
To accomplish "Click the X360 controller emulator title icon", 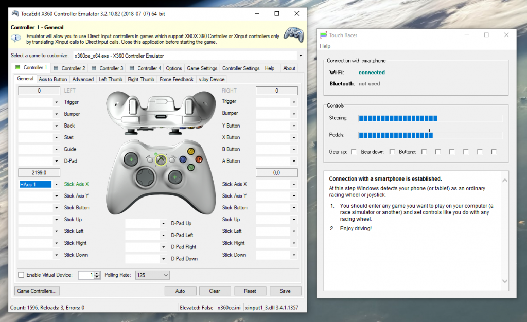I will coord(15,14).
